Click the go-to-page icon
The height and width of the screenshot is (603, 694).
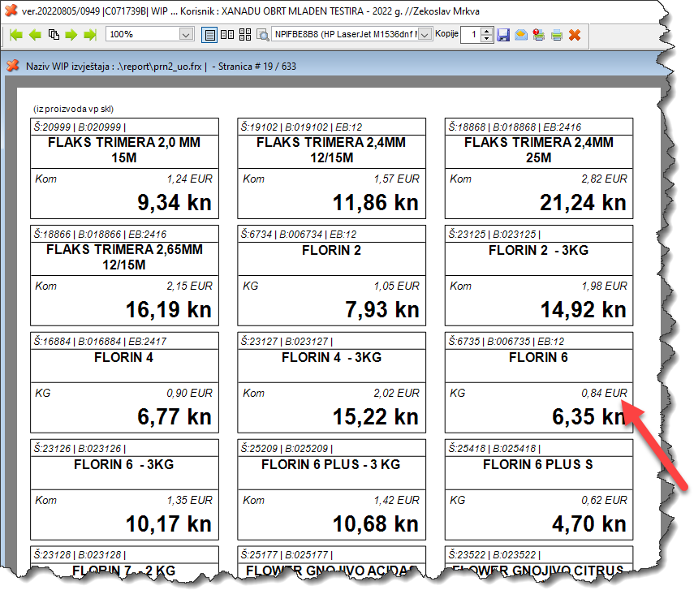[53, 35]
